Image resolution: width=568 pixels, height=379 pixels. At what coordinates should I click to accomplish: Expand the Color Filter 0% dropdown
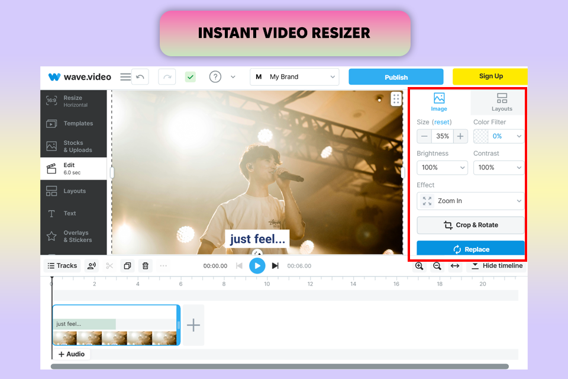(x=506, y=136)
